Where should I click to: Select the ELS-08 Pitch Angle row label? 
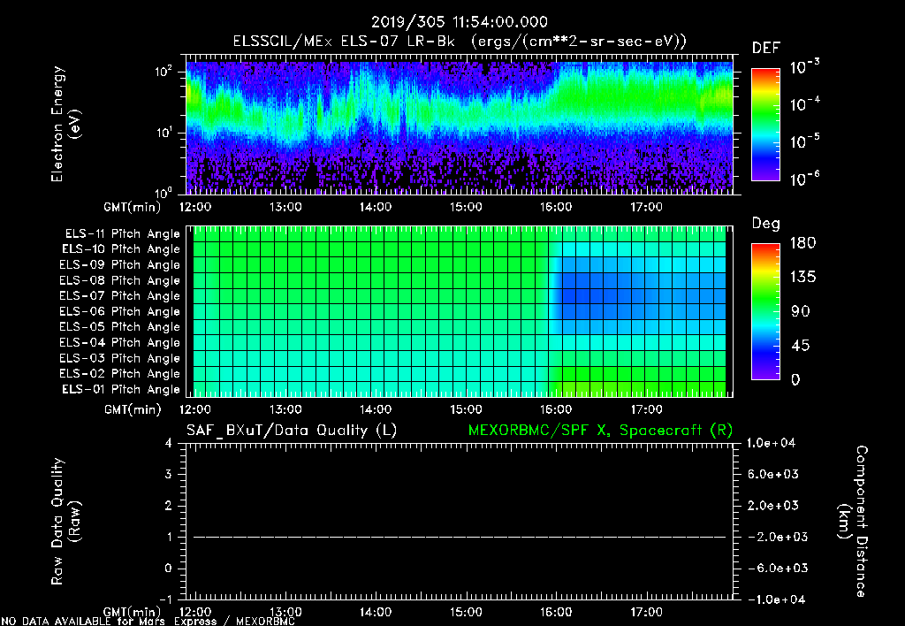[120, 280]
